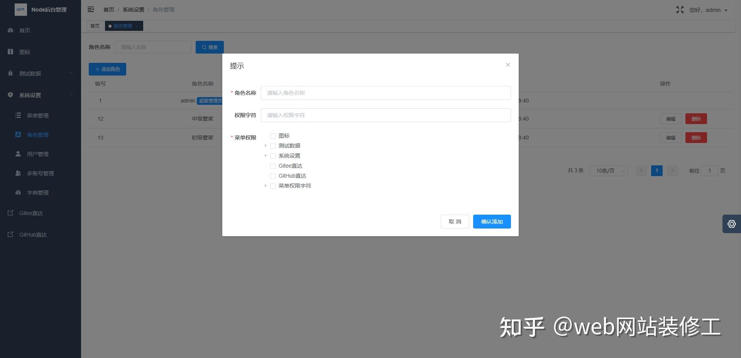Check the 图标 menu permission checkbox
741x358 pixels.
273,136
